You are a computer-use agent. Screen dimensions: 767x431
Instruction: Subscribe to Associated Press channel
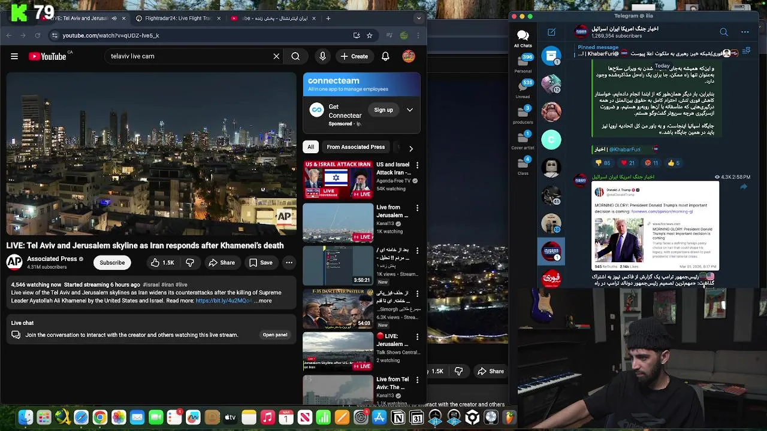(112, 262)
